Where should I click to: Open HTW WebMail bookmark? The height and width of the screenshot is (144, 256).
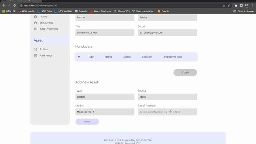63,11
